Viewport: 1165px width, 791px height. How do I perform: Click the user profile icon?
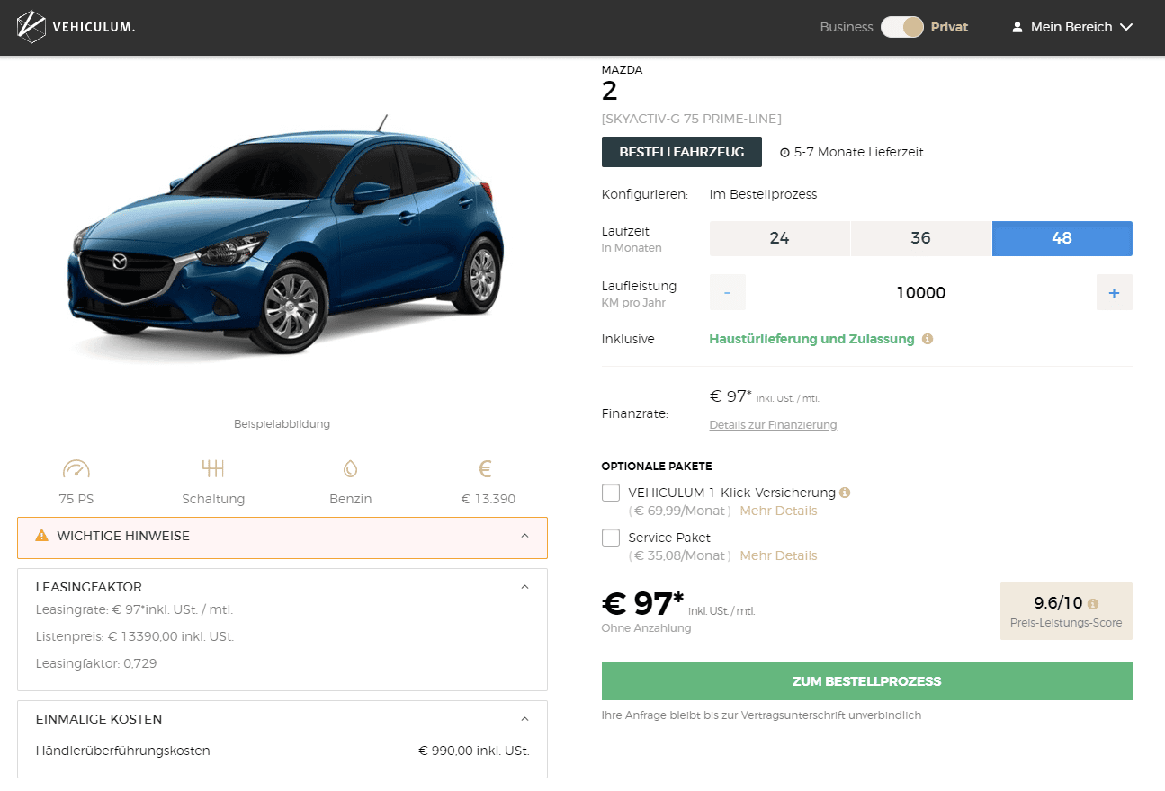(x=1017, y=27)
